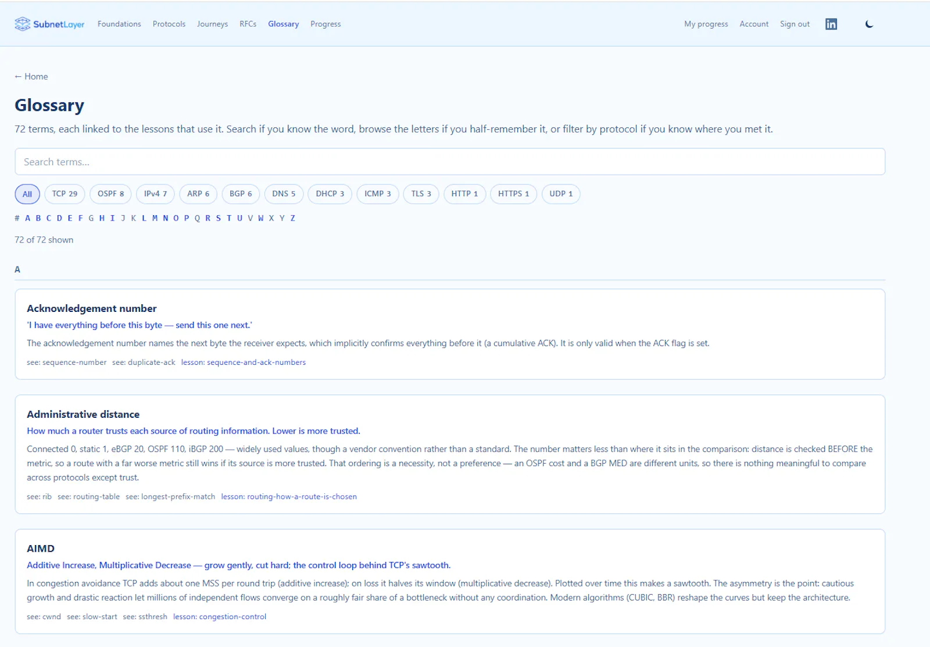Jump to letter A in index
930x647 pixels.
coord(27,218)
